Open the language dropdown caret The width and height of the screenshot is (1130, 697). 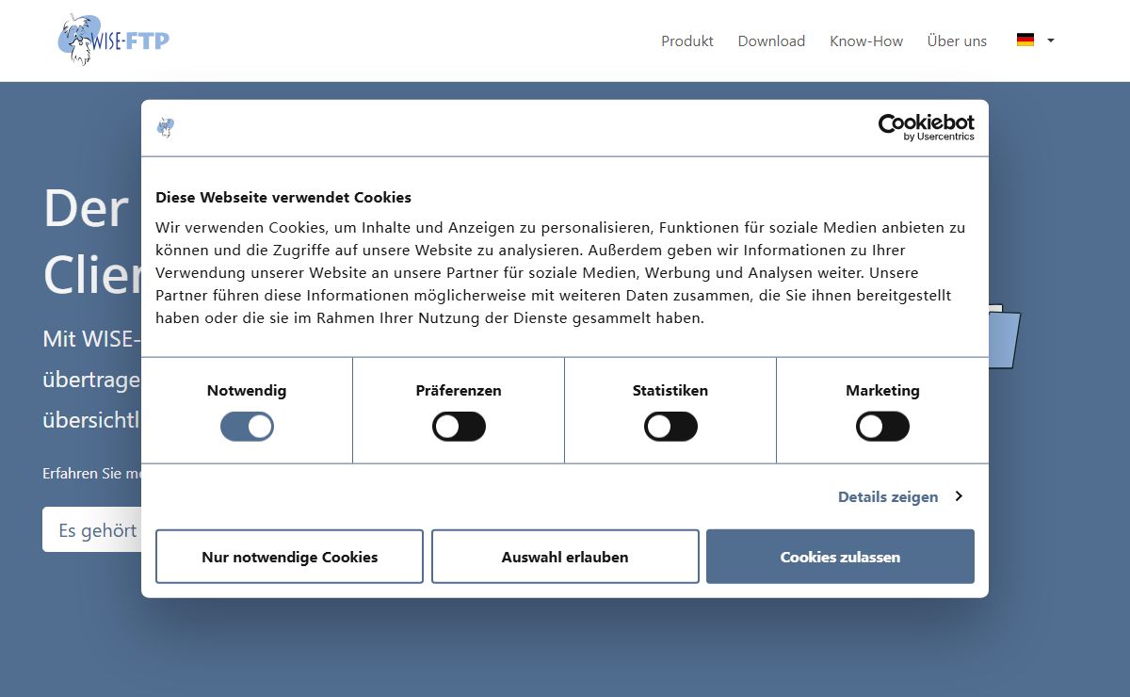(x=1051, y=41)
